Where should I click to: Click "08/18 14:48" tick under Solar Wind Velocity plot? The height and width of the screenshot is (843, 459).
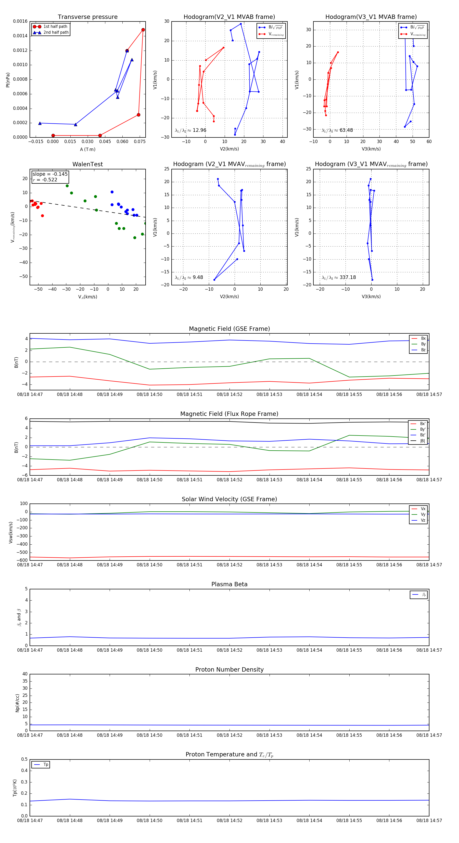[x=70, y=565]
